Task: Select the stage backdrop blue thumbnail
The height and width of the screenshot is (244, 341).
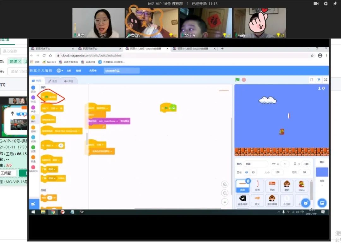Action: [322, 172]
